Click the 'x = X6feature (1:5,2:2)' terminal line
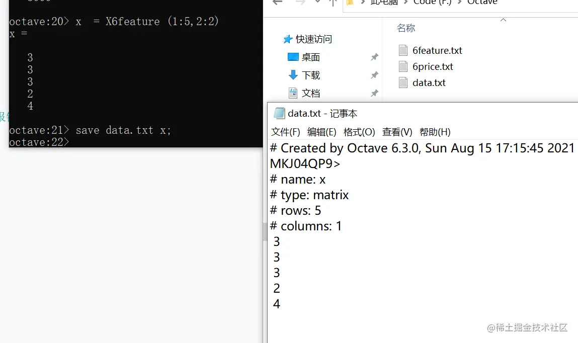The image size is (578, 343). pos(147,21)
